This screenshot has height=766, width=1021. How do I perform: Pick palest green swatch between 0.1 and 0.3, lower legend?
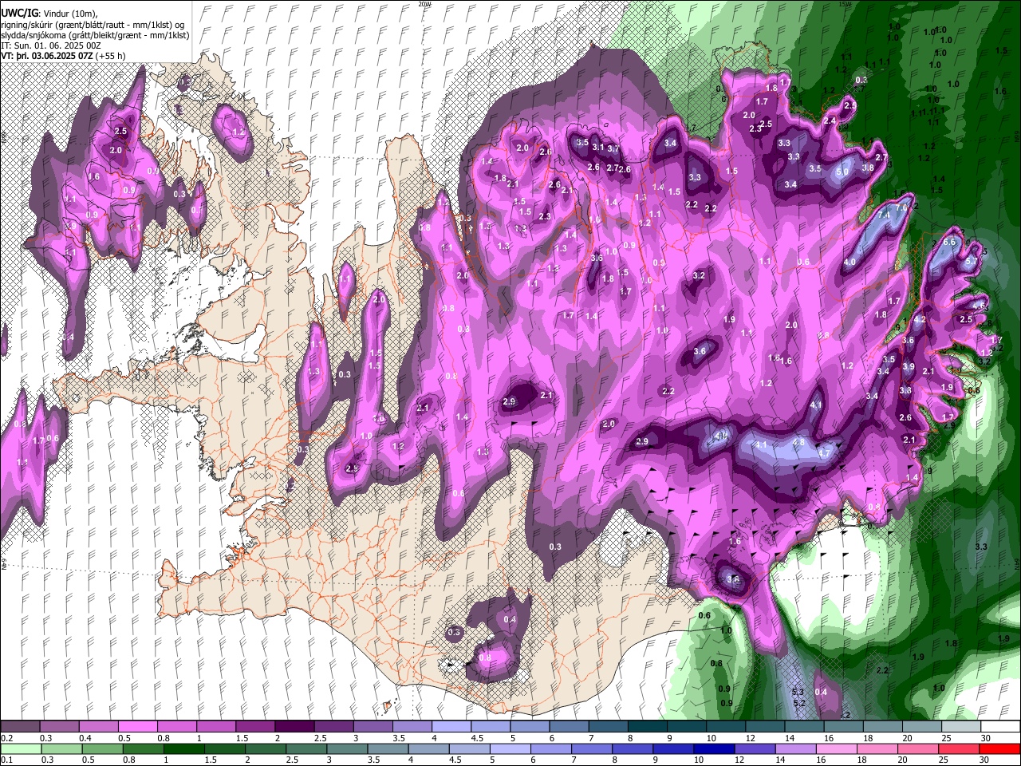coord(20,748)
